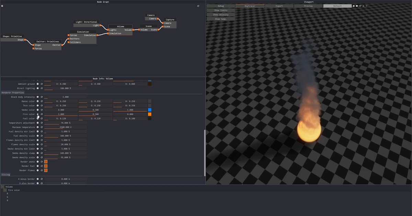The width and height of the screenshot is (412, 216).
Task: Click the Dense color R: 0.250 field
Action: point(61,101)
